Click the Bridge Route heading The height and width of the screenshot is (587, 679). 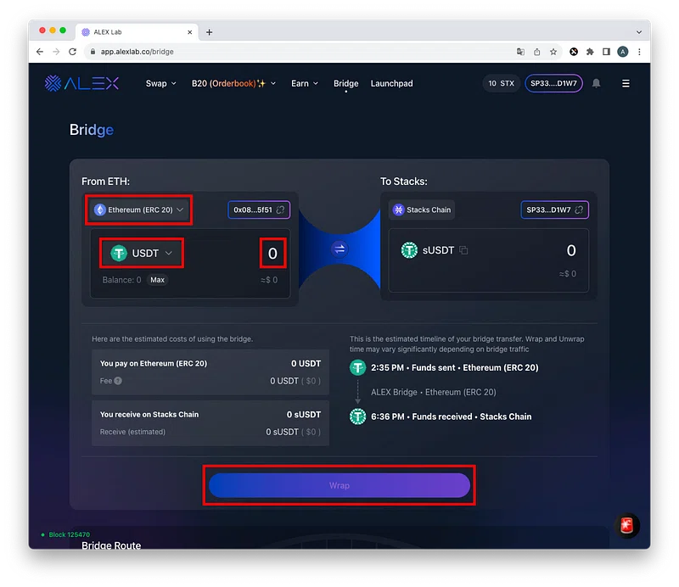pos(111,545)
